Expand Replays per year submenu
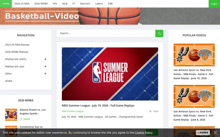This screenshot has width=220, height=137. [45, 66]
